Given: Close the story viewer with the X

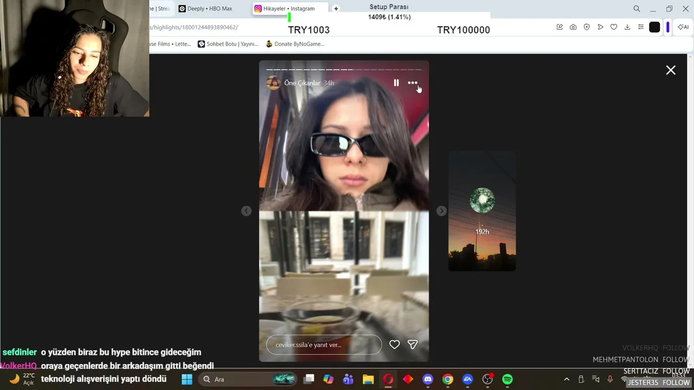Looking at the screenshot, I should 671,70.
